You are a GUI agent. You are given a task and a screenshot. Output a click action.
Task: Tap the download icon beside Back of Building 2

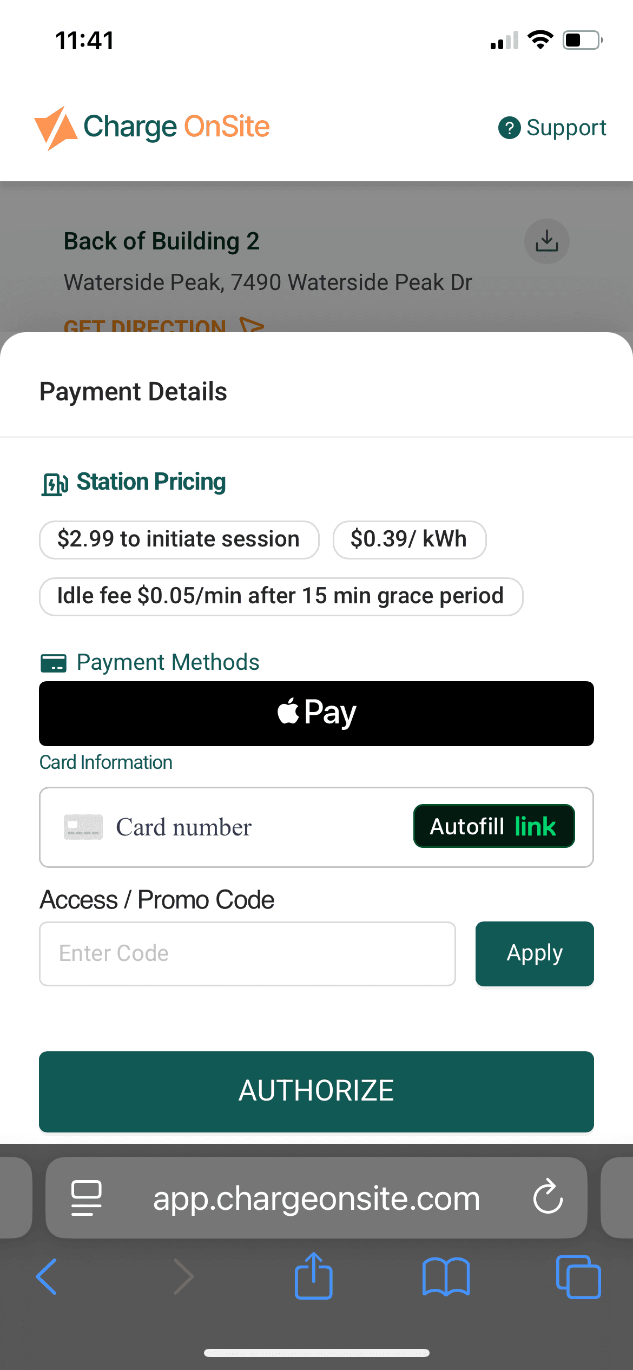546,241
